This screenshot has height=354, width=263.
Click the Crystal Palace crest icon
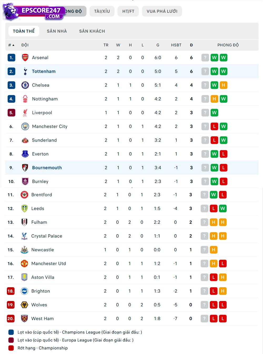(24, 236)
